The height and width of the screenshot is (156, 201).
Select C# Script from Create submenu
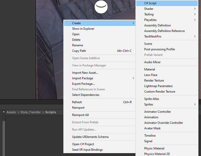pyautogui.click(x=150, y=3)
